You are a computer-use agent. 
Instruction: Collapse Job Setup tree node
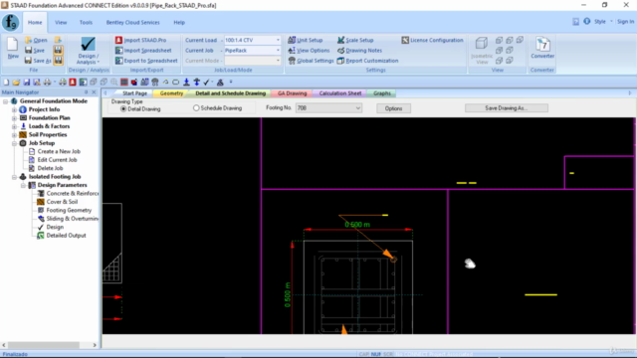(14, 143)
